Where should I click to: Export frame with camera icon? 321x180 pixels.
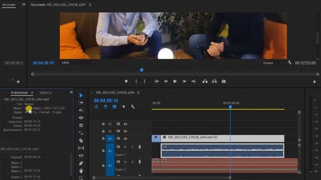[224, 81]
